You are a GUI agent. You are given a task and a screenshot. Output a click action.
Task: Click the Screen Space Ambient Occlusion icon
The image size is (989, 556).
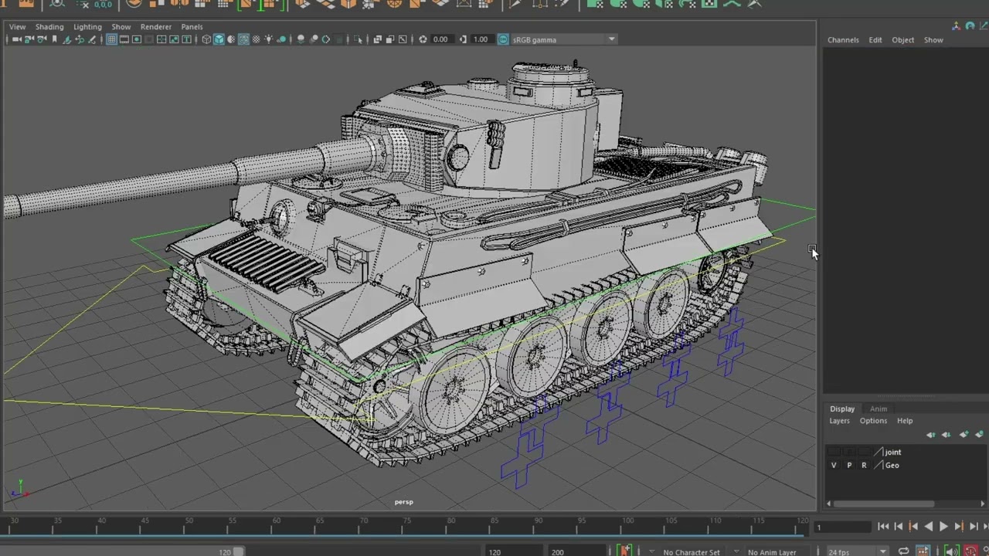[x=300, y=39]
